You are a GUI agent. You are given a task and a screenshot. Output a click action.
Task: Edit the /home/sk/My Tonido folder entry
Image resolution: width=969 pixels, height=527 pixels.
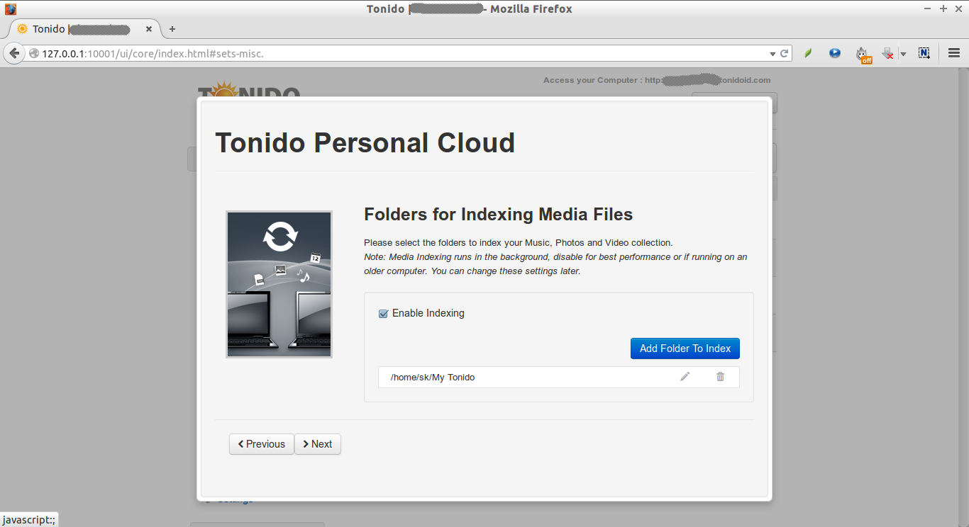685,377
